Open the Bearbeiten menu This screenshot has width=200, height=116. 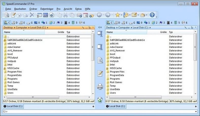click(20, 9)
